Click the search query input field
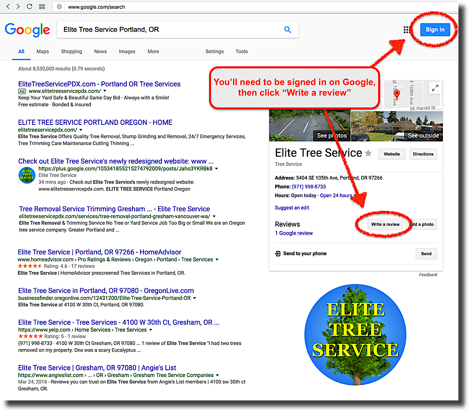The height and width of the screenshot is (411, 469). [x=169, y=30]
